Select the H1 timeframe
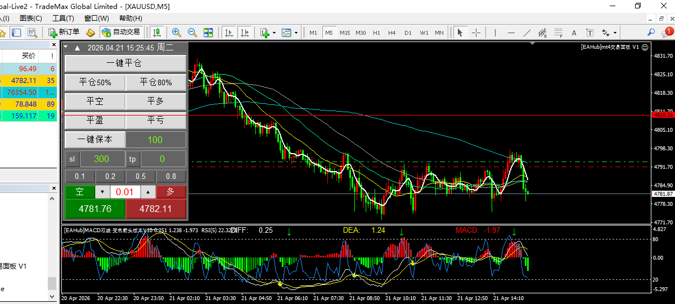Screen dimensions: 675x304 pos(376,33)
